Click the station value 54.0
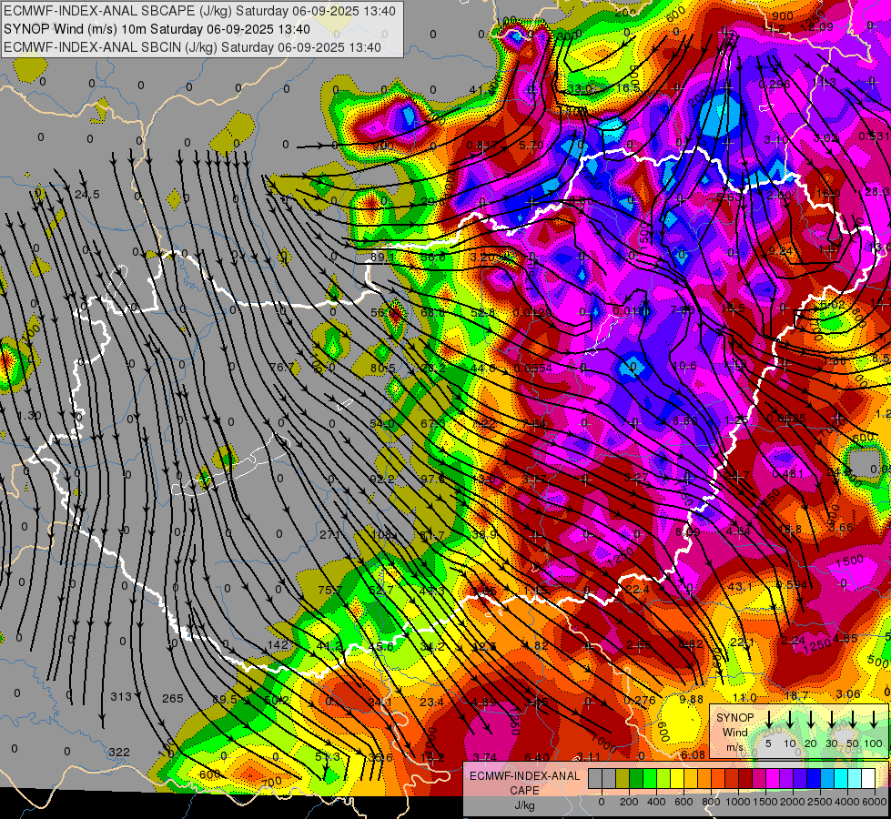The width and height of the screenshot is (891, 819). coord(382,423)
